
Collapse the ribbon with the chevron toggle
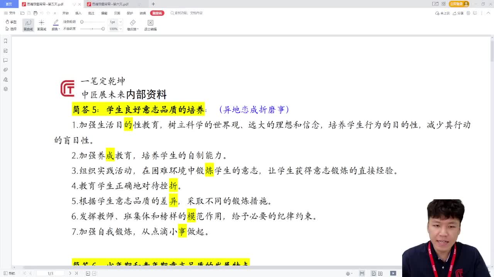[x=489, y=13]
